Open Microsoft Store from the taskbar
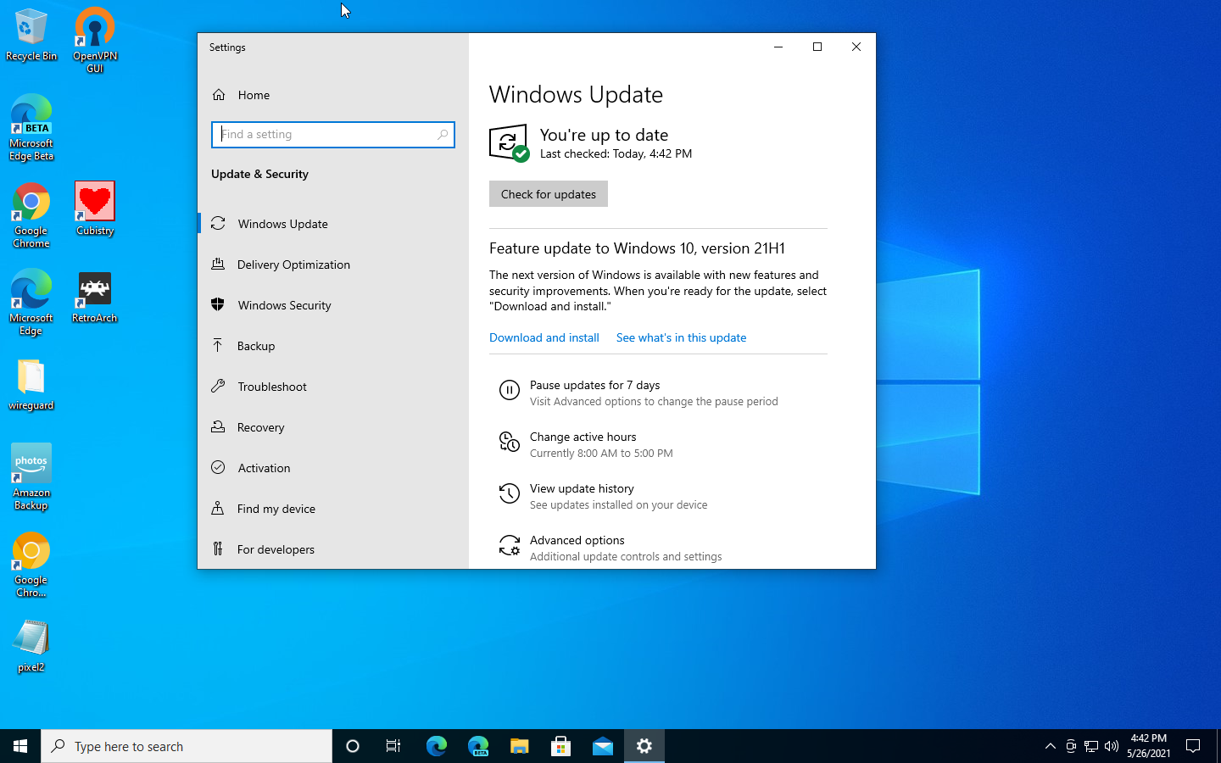 [560, 746]
